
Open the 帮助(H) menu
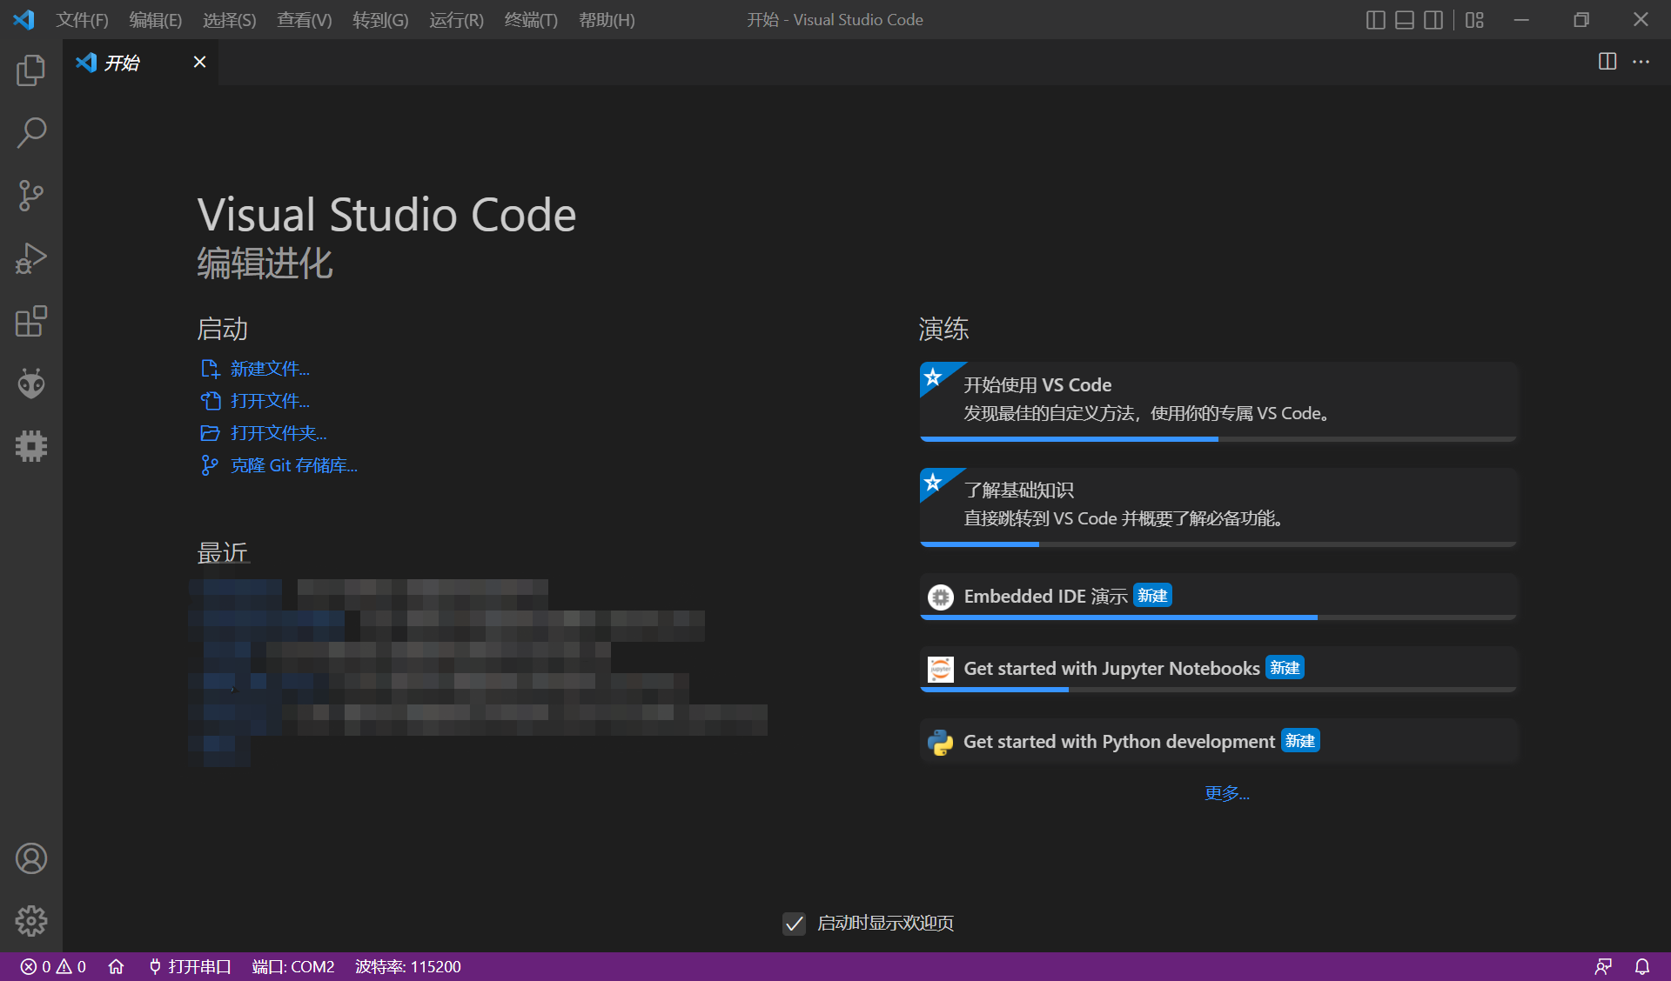tap(607, 19)
